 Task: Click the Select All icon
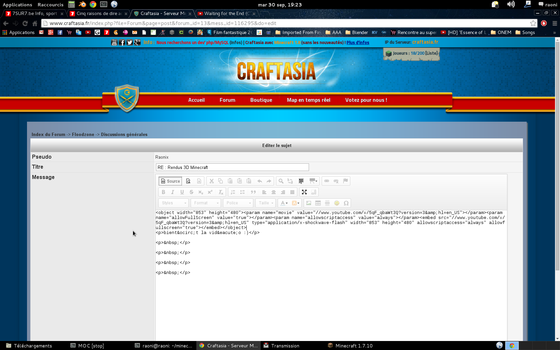pyautogui.click(x=301, y=181)
